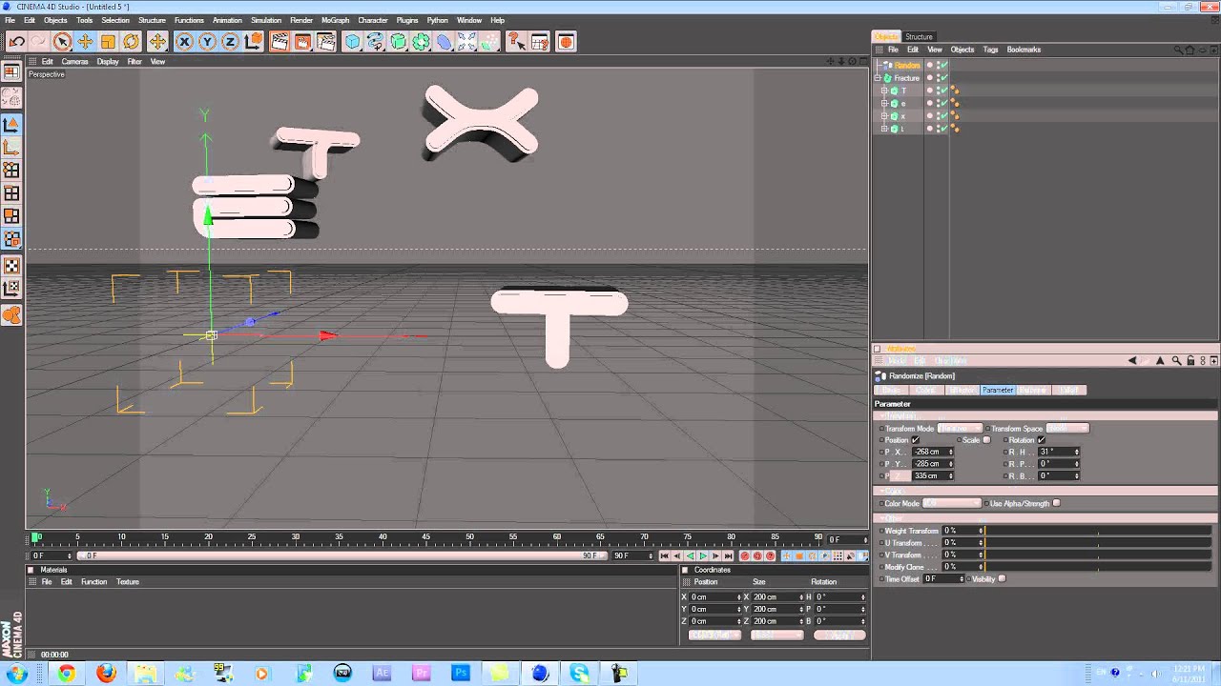This screenshot has width=1221, height=686.
Task: Expand the T object in the tree
Action: click(x=884, y=91)
